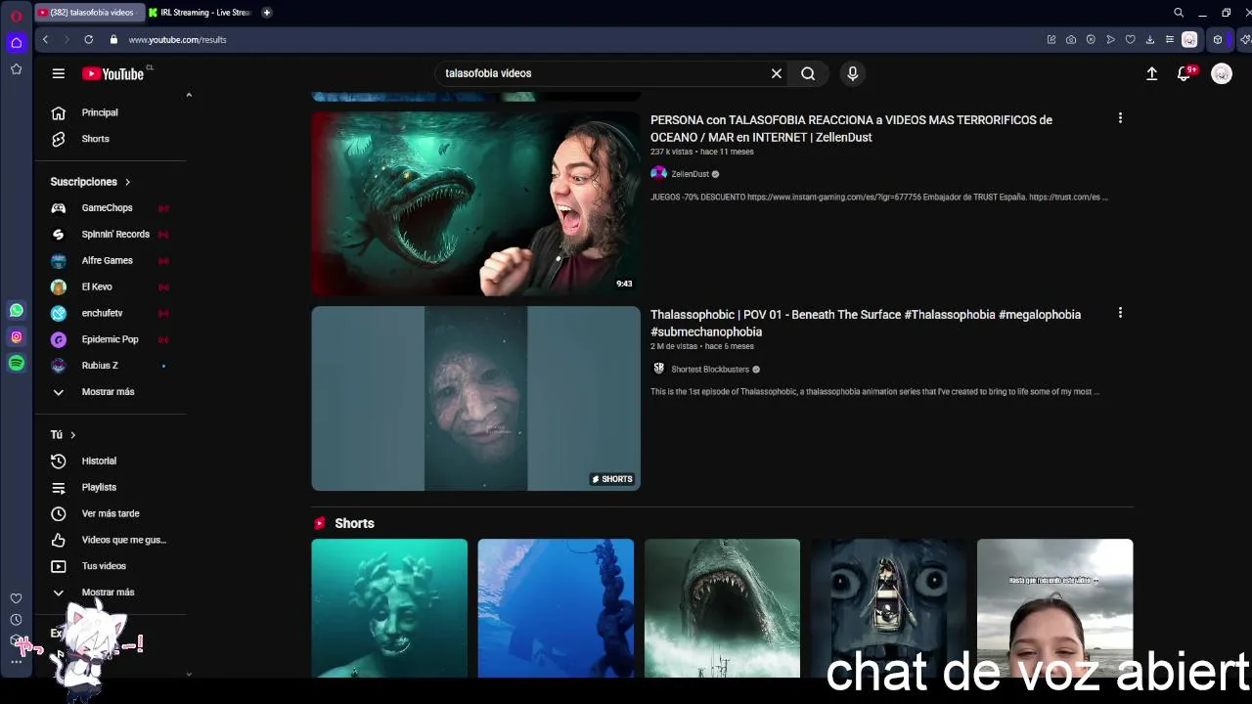The height and width of the screenshot is (704, 1252).
Task: Open the Opera main menu logo
Action: [17, 16]
